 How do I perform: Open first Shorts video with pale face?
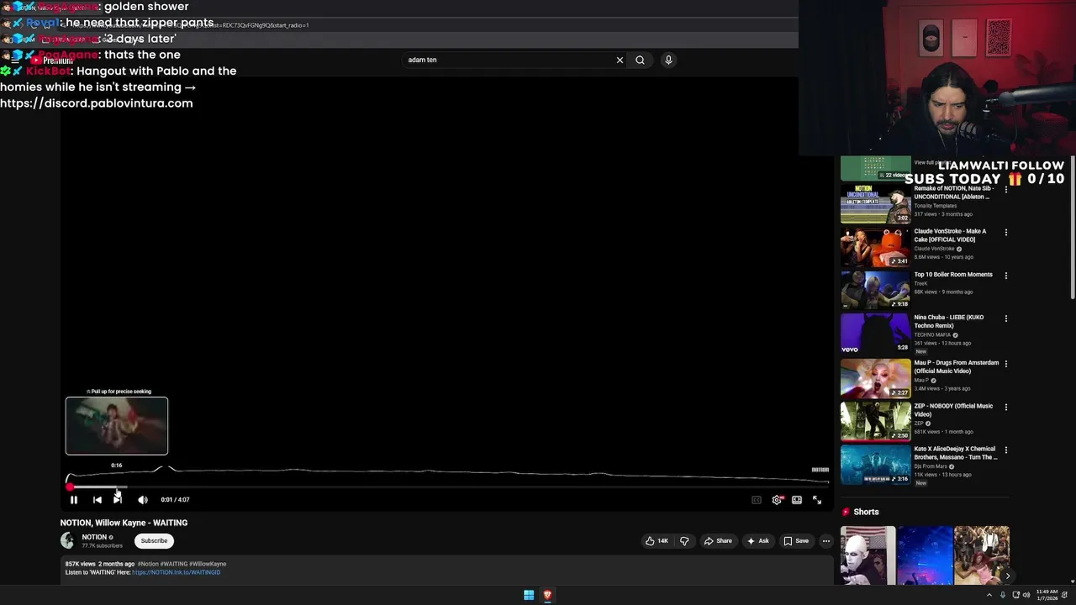pos(868,555)
